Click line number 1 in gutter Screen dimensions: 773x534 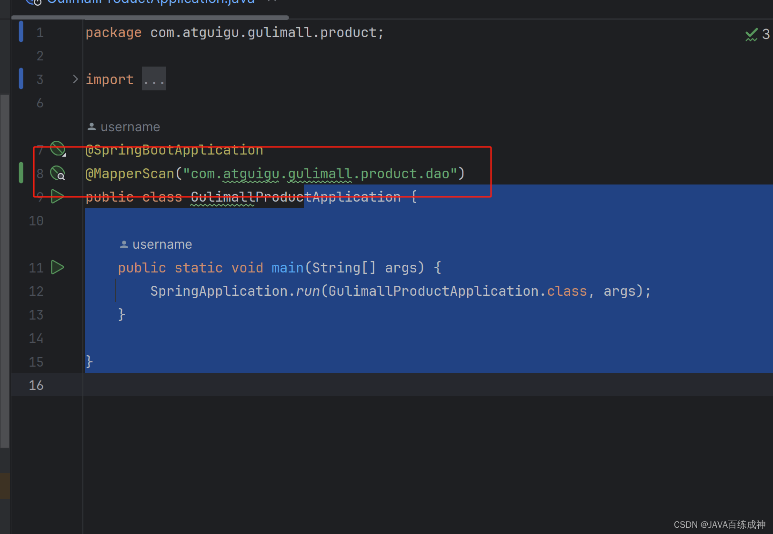[x=40, y=33]
